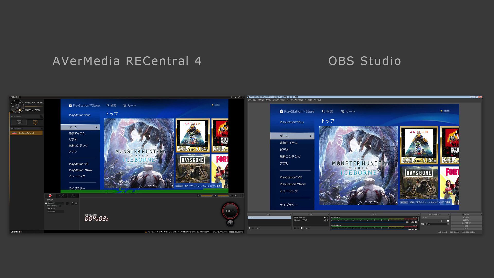Switch RECentral preview to full screen
The height and width of the screenshot is (278, 494).
coord(241,195)
